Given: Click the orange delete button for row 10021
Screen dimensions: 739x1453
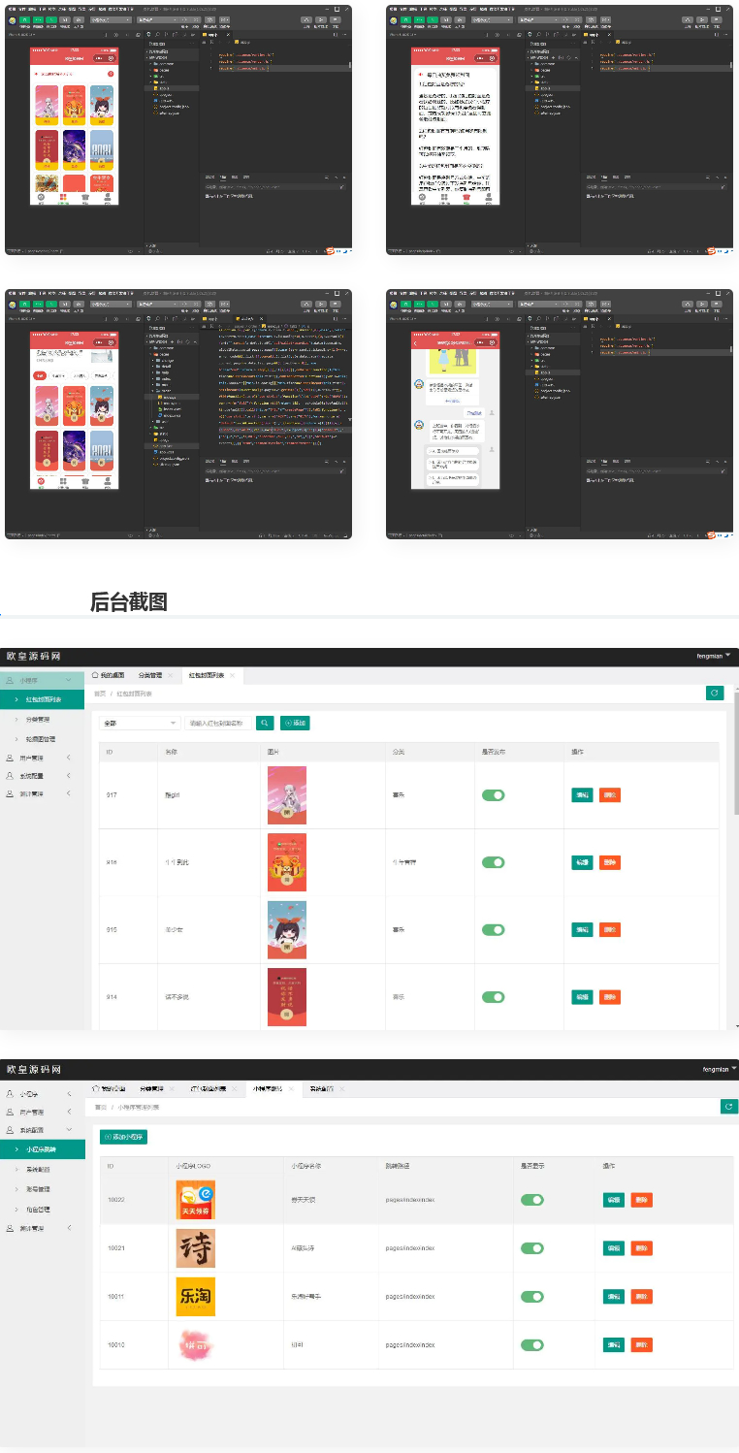Looking at the screenshot, I should point(641,1247).
